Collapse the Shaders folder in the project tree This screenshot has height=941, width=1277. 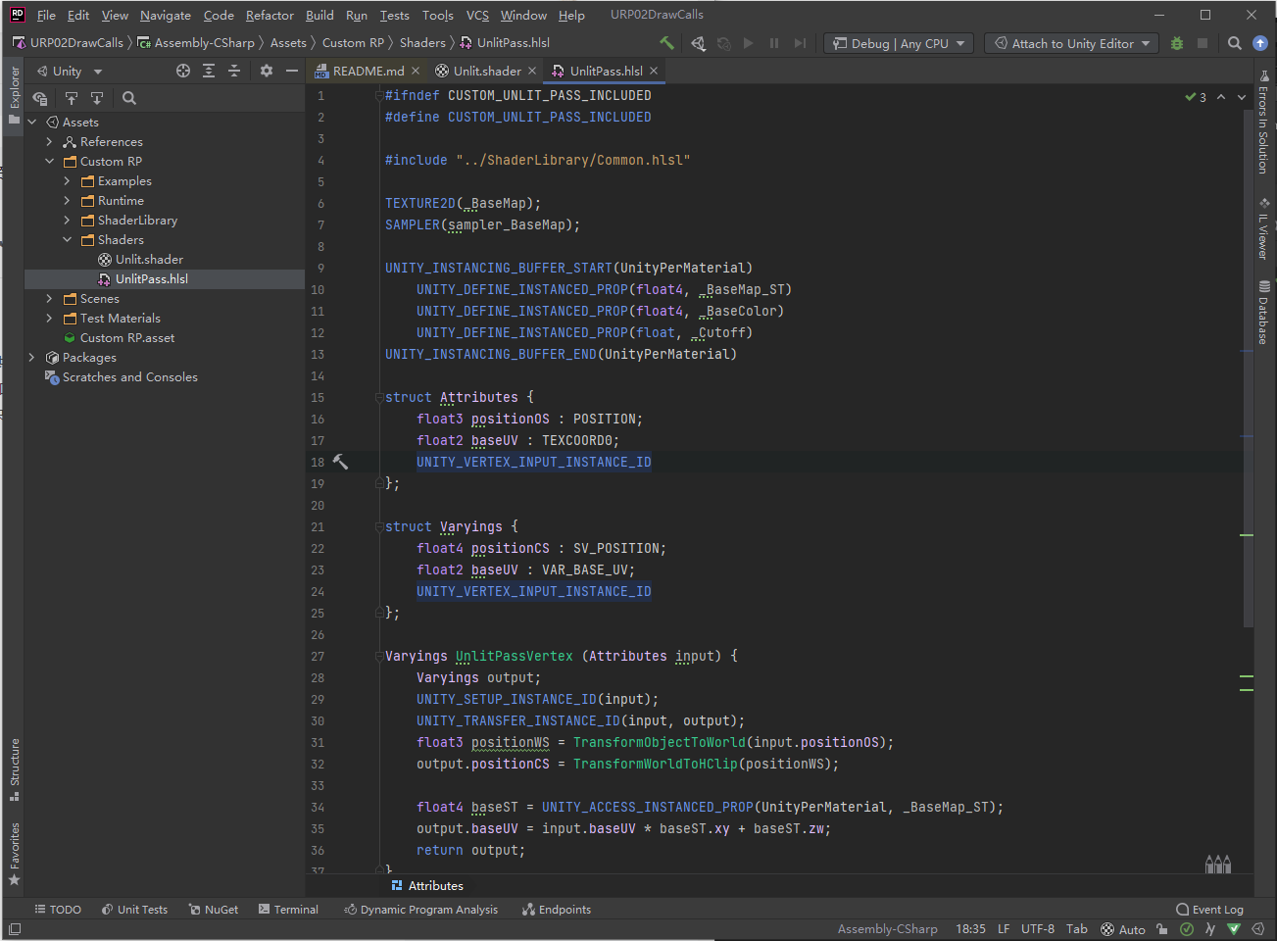point(69,239)
